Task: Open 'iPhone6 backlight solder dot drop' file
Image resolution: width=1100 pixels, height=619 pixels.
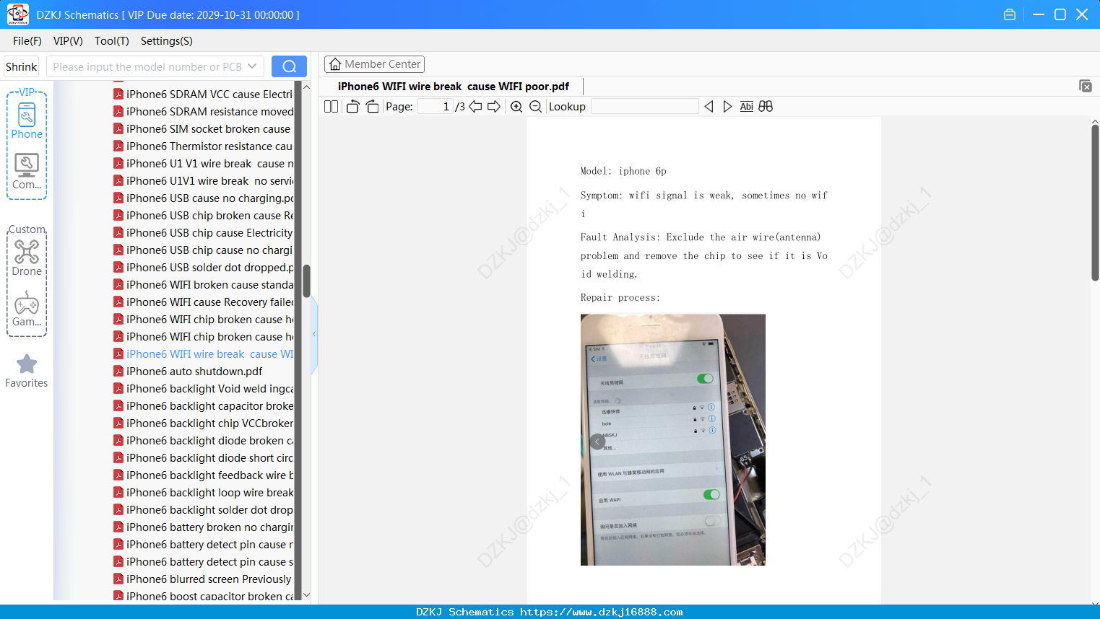Action: pyautogui.click(x=210, y=510)
